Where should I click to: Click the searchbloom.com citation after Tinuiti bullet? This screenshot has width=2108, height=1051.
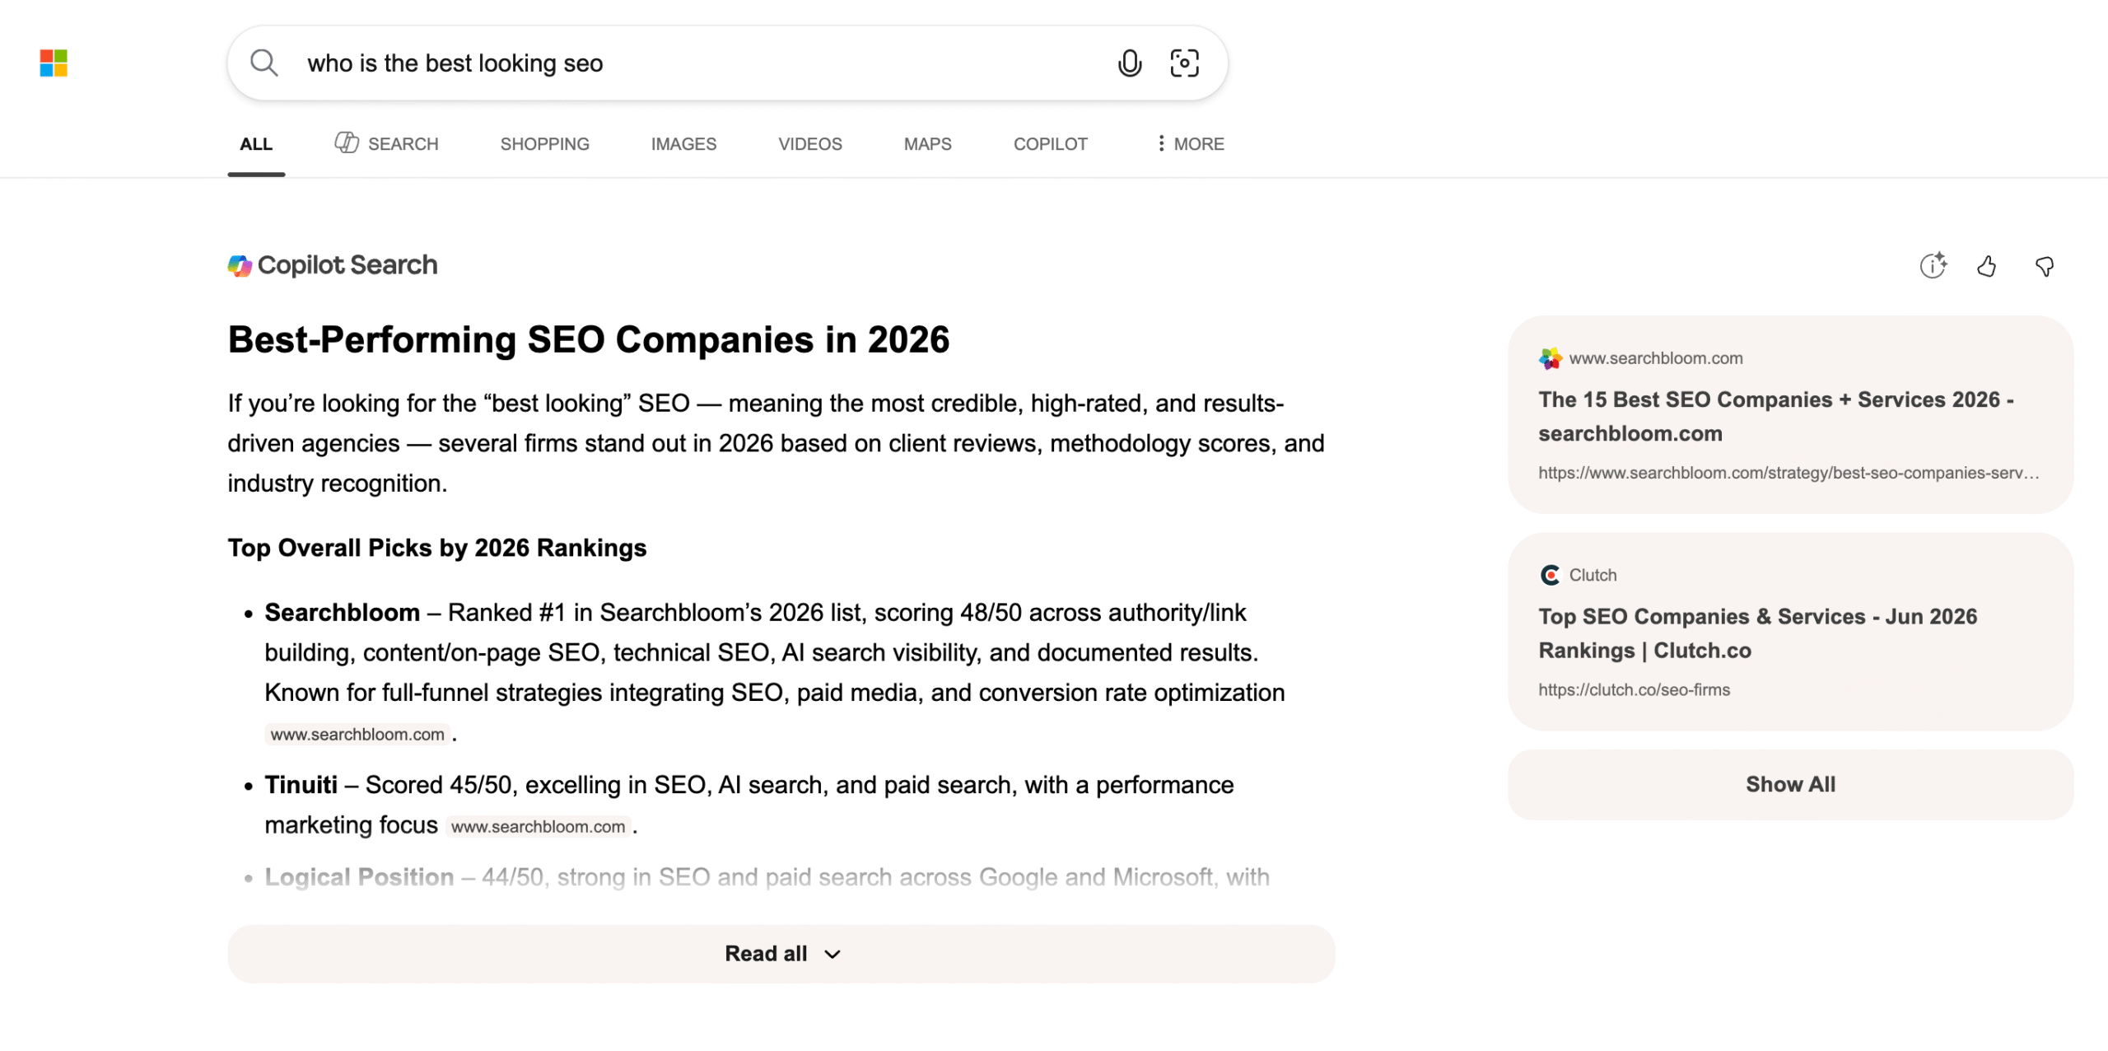tap(538, 826)
